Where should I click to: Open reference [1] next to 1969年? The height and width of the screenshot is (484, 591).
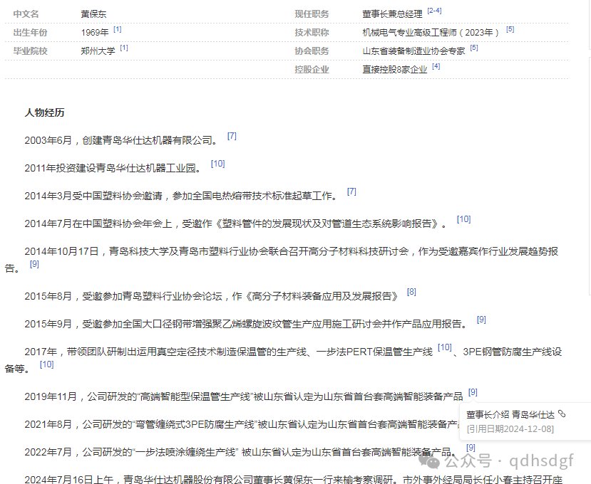[117, 29]
